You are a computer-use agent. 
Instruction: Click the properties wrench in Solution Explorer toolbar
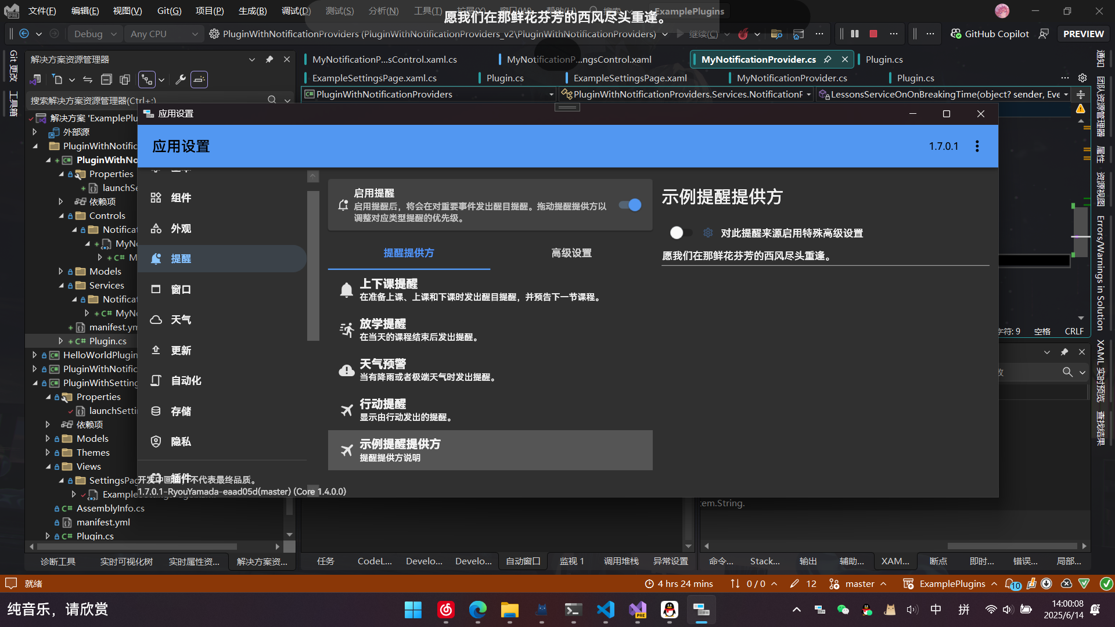[181, 79]
